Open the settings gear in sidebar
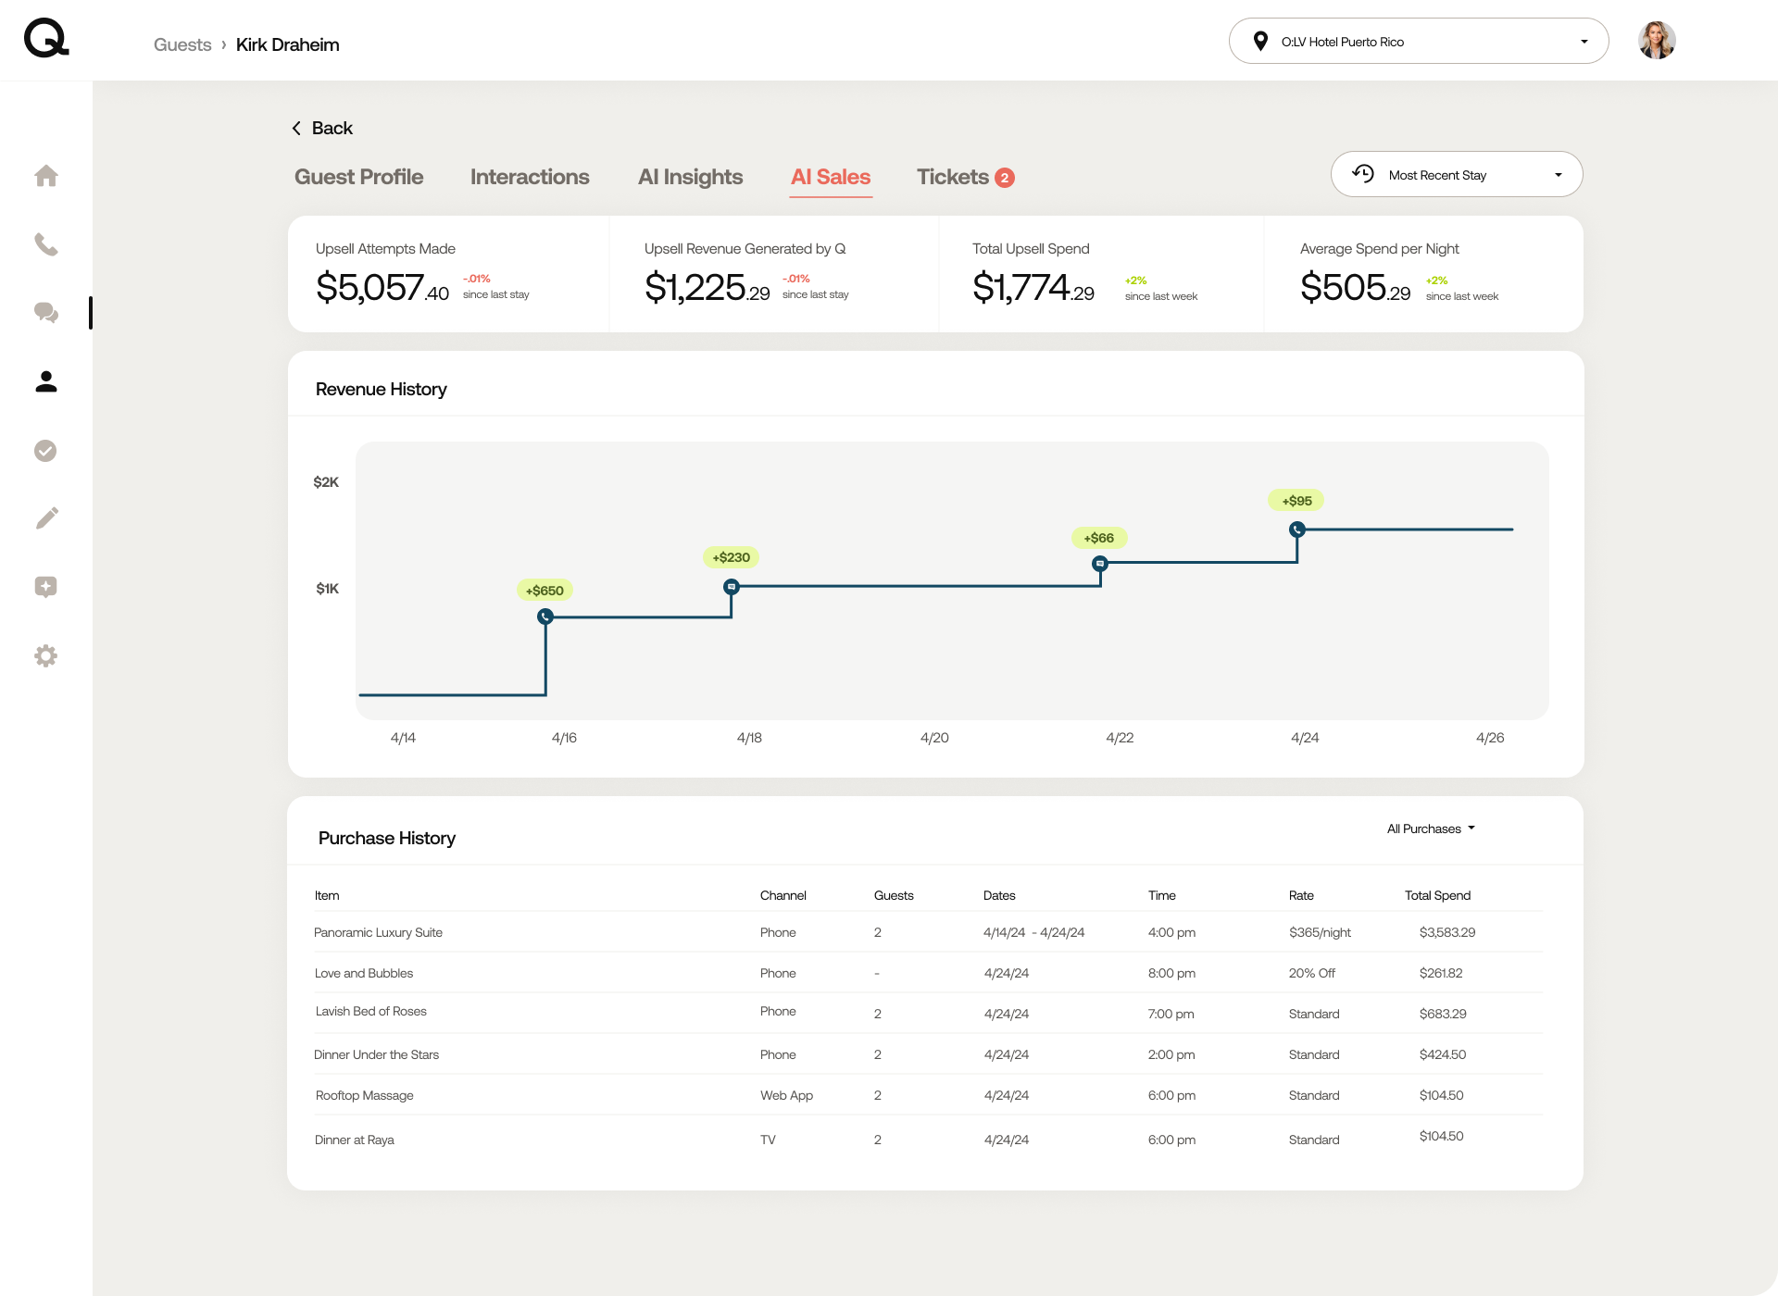The width and height of the screenshot is (1778, 1296). point(46,656)
